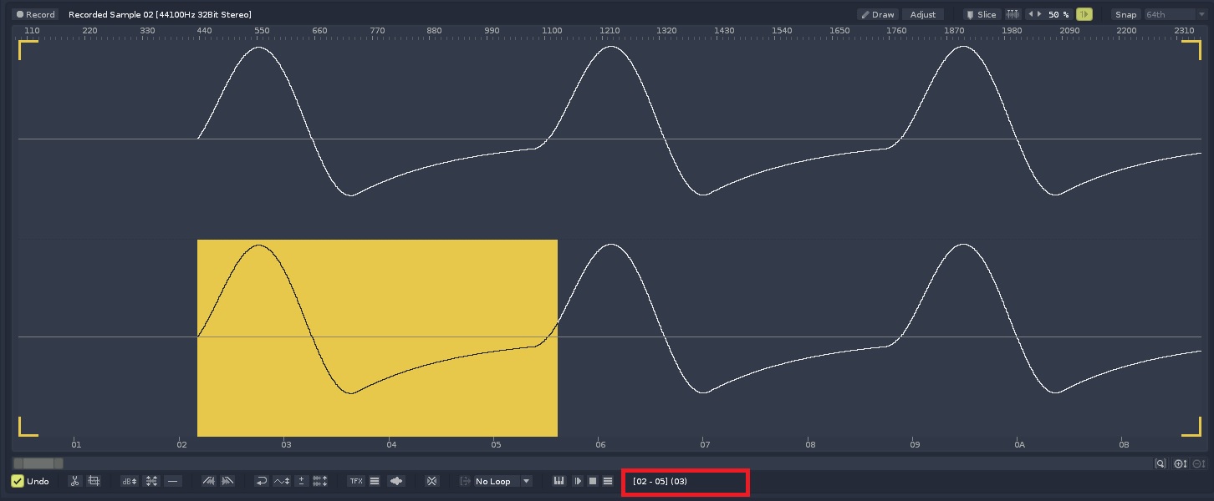Image resolution: width=1214 pixels, height=501 pixels.
Task: Click the Reverse sample arrow icon
Action: click(x=261, y=481)
